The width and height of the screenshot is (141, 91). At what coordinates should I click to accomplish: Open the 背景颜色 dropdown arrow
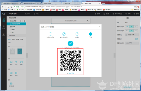click(138, 35)
